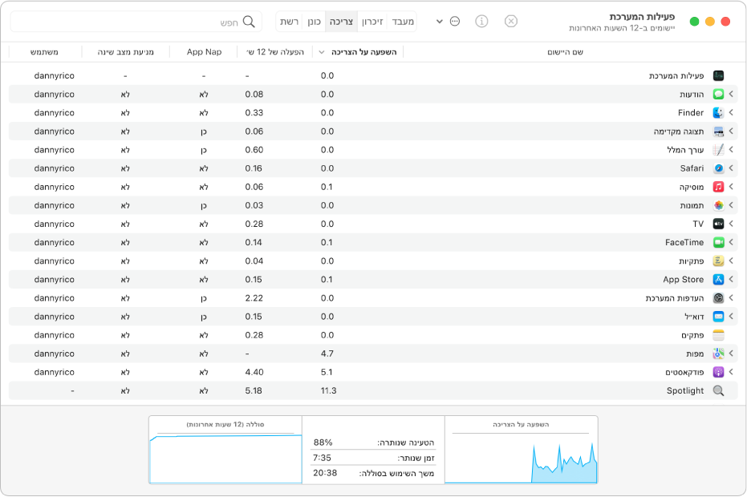Click the תצוגה מקדימה (Preview) app icon
The height and width of the screenshot is (497, 747).
718,131
